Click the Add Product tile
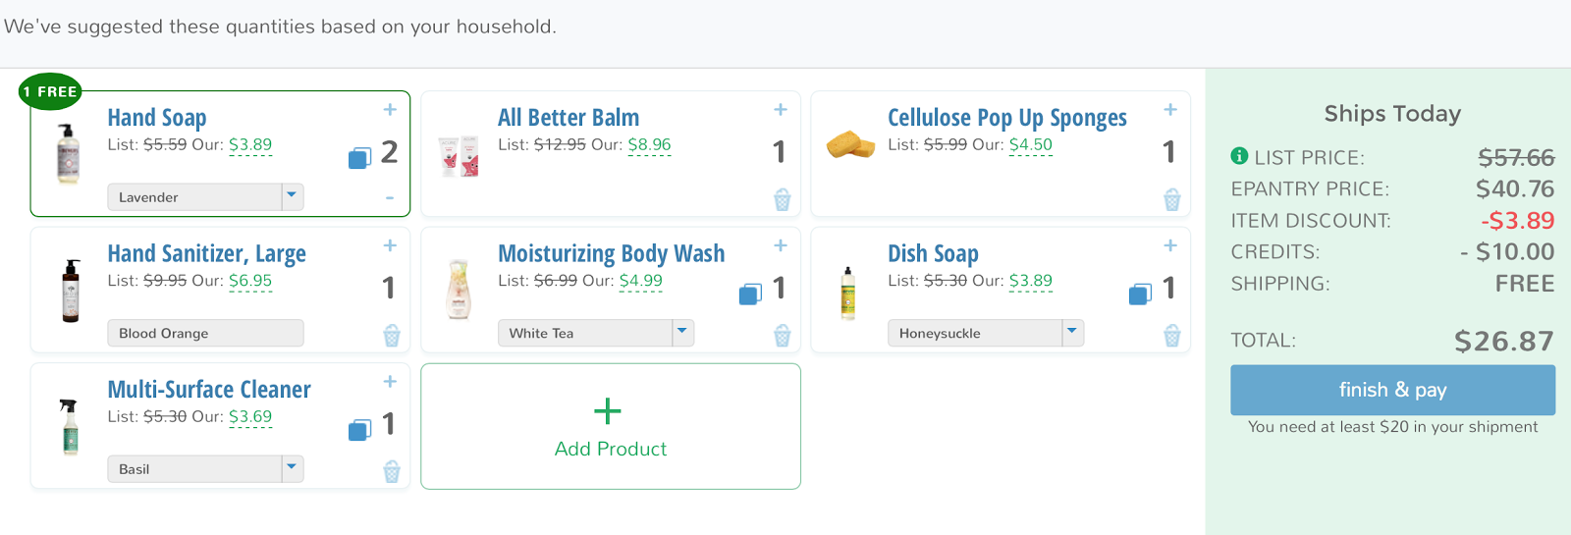Viewport: 1571px width, 535px height. pyautogui.click(x=610, y=426)
